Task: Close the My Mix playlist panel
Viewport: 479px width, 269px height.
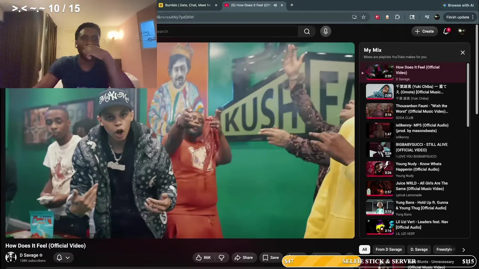Action: (x=463, y=53)
